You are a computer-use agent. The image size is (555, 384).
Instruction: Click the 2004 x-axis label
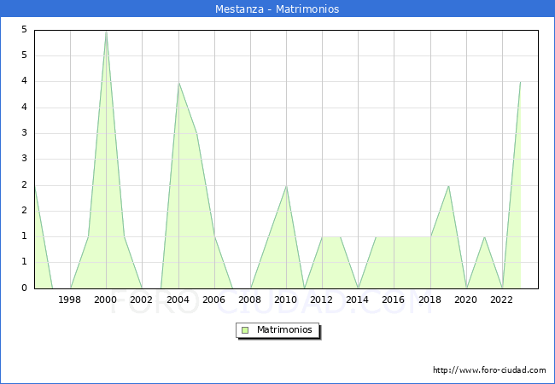[x=178, y=300]
